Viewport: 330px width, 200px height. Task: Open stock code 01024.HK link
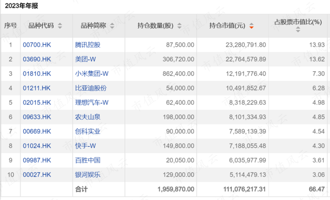click(x=37, y=146)
